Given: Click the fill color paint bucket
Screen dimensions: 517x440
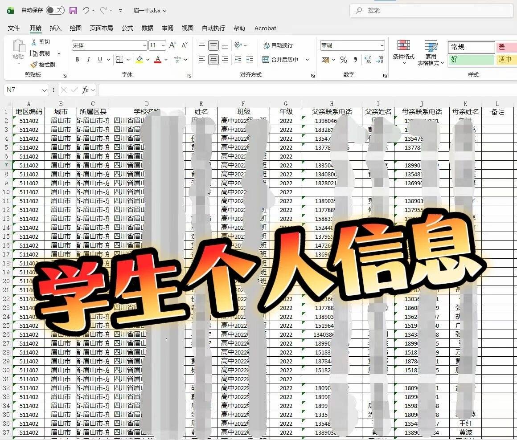Looking at the screenshot, I should click(x=140, y=60).
